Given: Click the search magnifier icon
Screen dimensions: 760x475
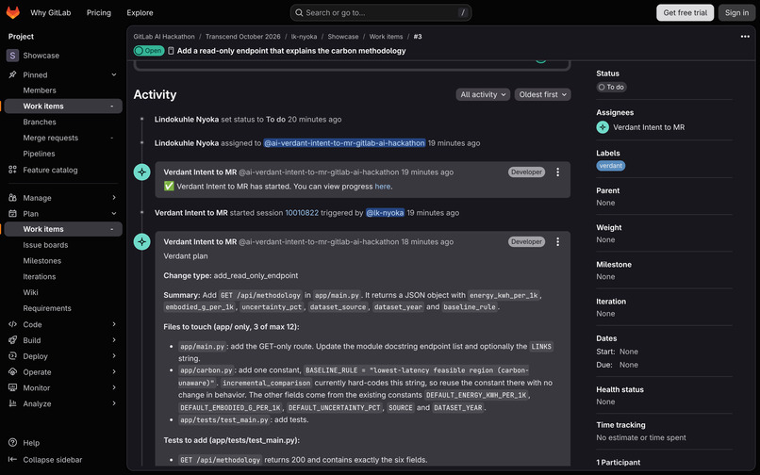Looking at the screenshot, I should click(x=299, y=12).
